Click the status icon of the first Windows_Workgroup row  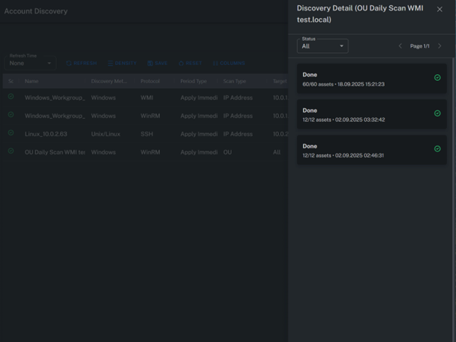pyautogui.click(x=11, y=97)
